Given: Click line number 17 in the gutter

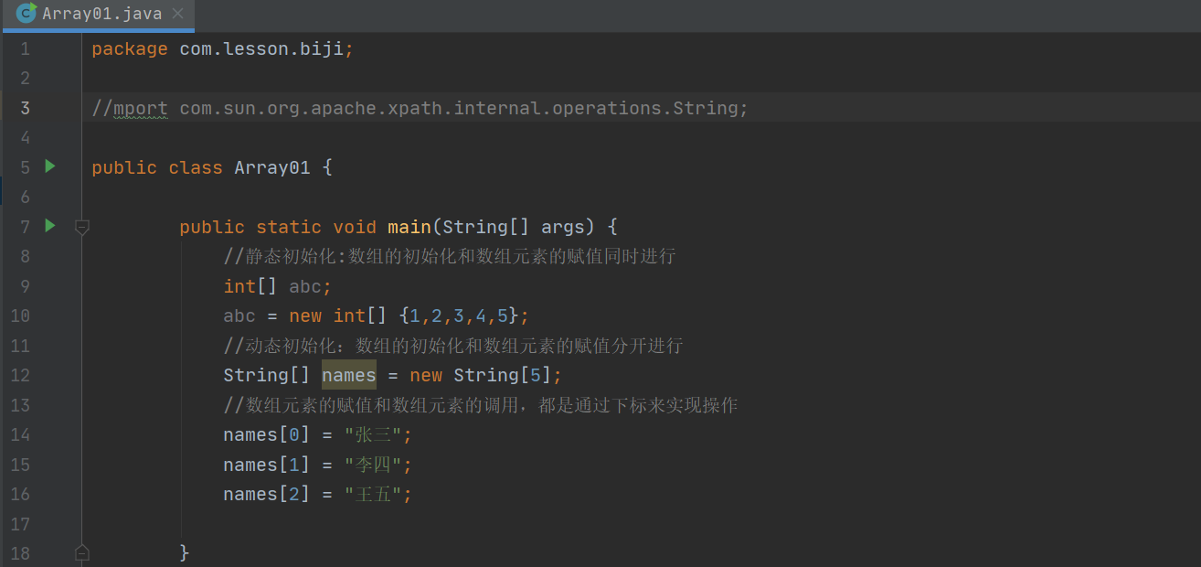Looking at the screenshot, I should 19,524.
